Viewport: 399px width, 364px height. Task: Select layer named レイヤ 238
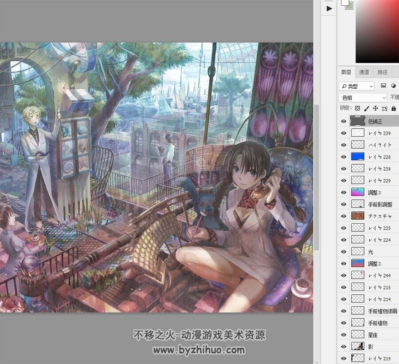pos(379,169)
